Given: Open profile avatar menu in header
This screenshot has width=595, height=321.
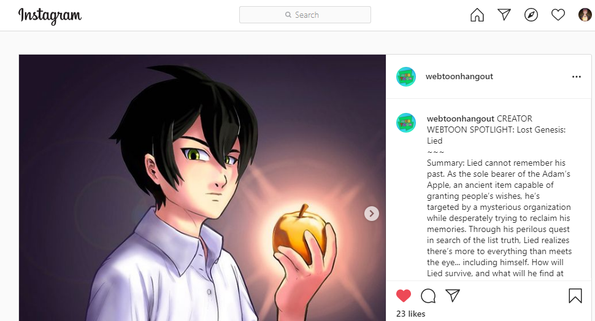Looking at the screenshot, I should [585, 15].
